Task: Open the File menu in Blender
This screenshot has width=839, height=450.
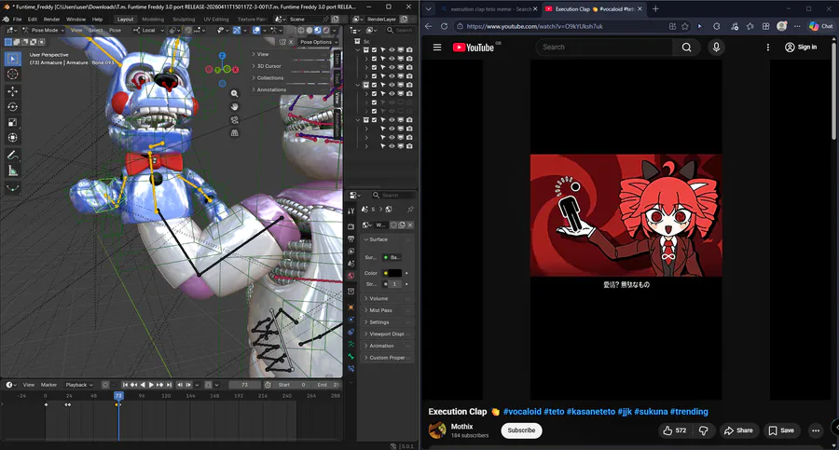Action: coord(17,19)
